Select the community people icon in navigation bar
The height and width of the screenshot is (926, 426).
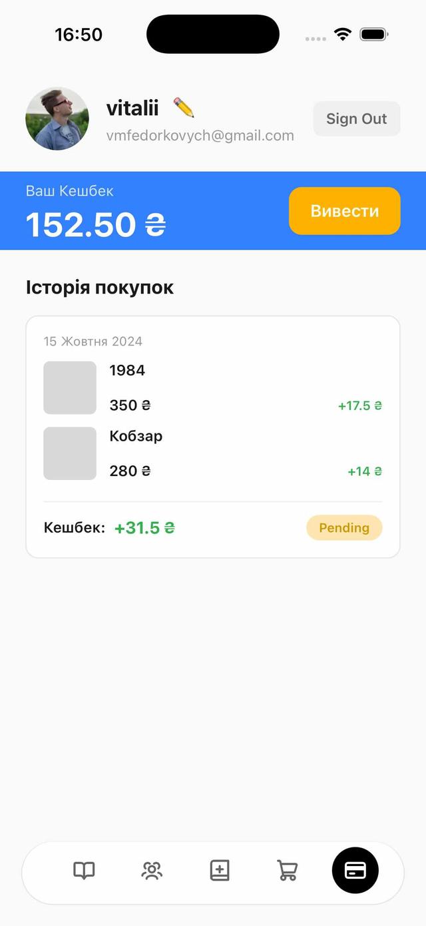click(x=152, y=870)
